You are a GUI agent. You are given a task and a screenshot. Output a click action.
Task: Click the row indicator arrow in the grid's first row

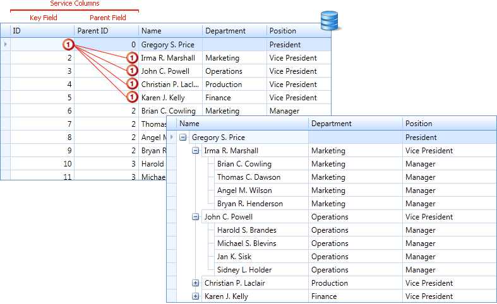click(6, 44)
